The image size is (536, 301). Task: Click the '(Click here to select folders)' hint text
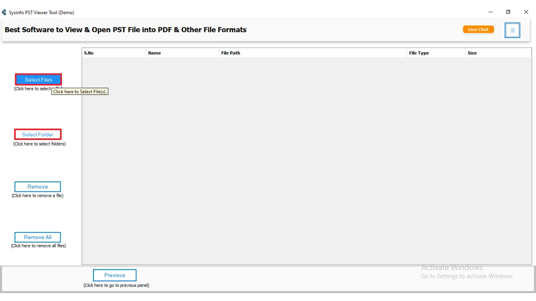[39, 144]
